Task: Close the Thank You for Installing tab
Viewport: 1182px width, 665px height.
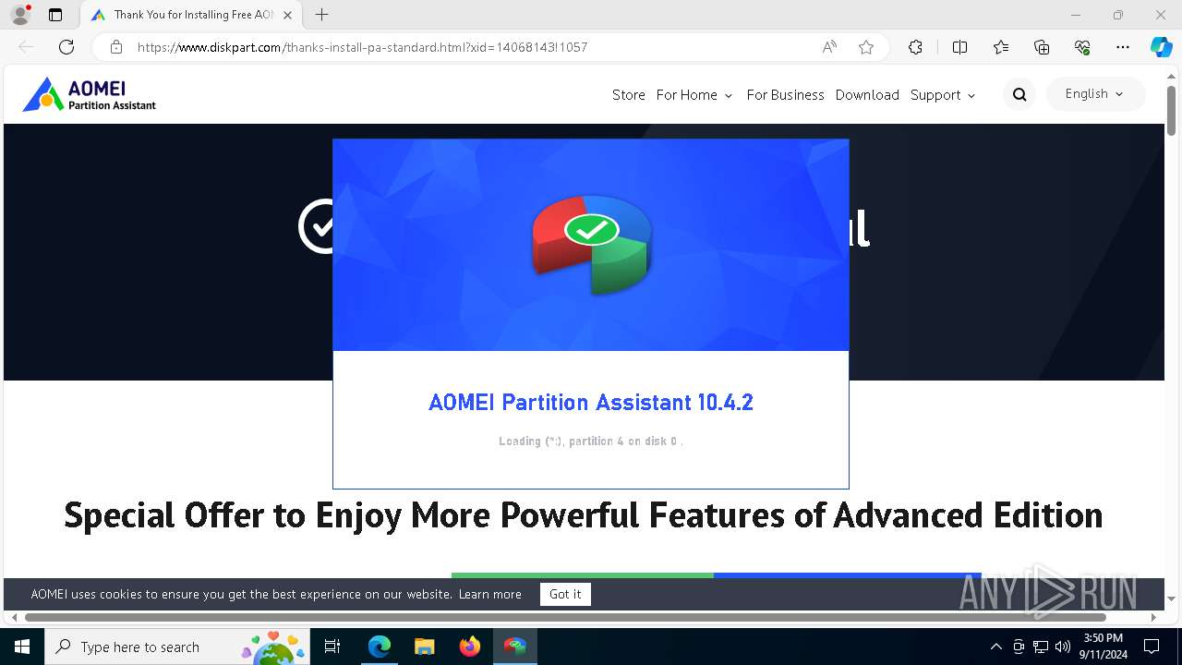Action: 288,15
